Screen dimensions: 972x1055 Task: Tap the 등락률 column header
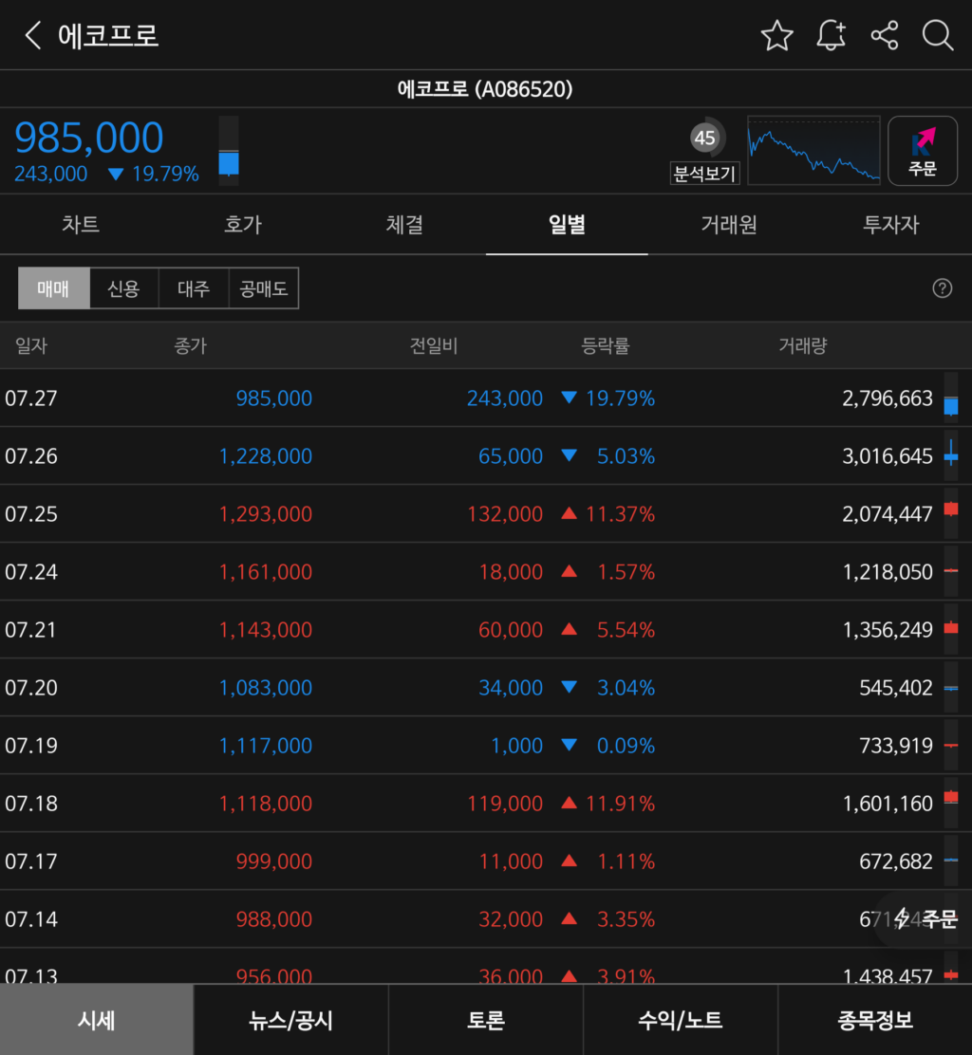coord(606,346)
